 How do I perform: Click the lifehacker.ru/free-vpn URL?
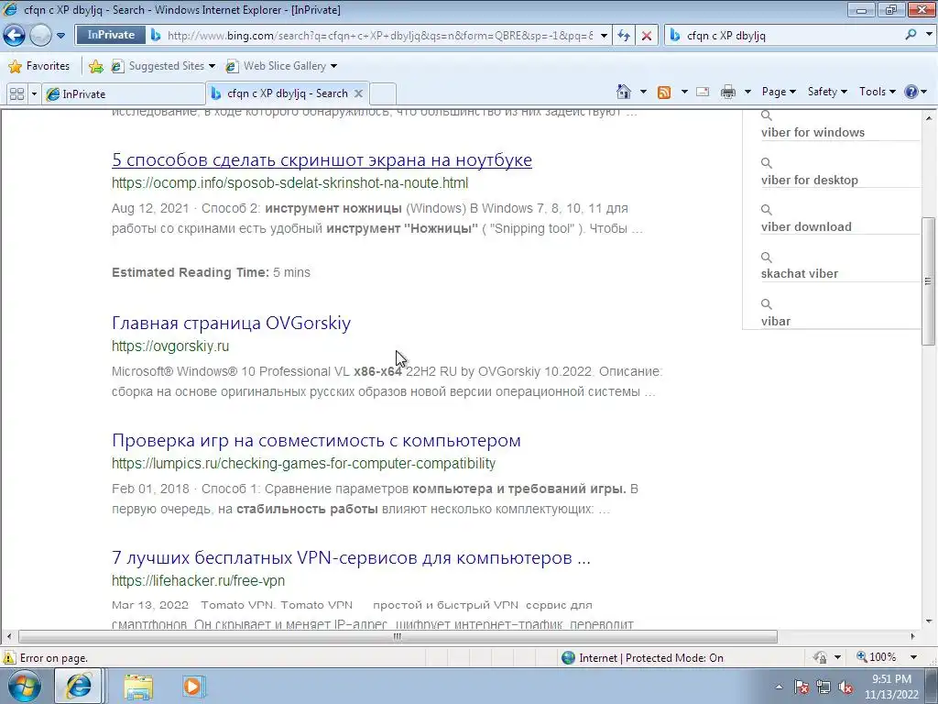point(198,580)
